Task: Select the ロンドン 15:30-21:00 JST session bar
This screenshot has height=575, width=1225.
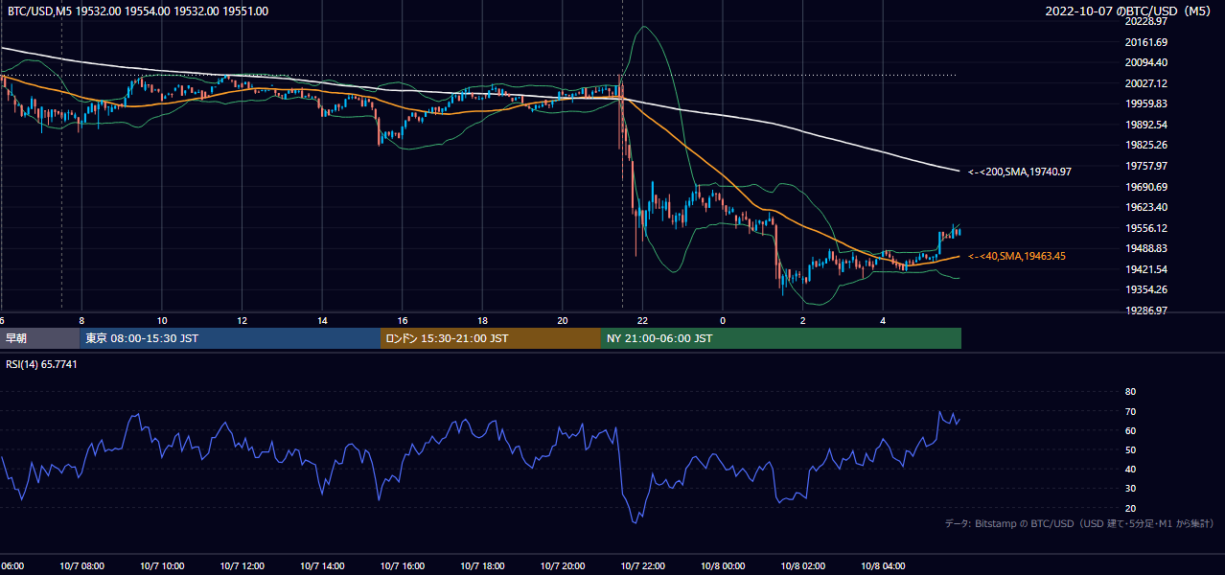Action: click(x=491, y=338)
